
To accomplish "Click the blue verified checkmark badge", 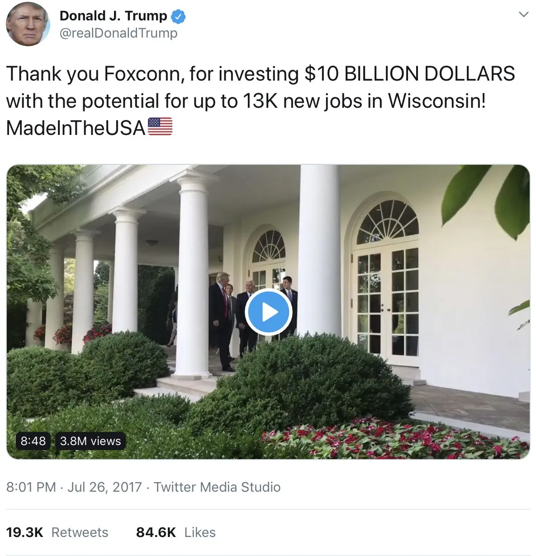I will coord(179,16).
